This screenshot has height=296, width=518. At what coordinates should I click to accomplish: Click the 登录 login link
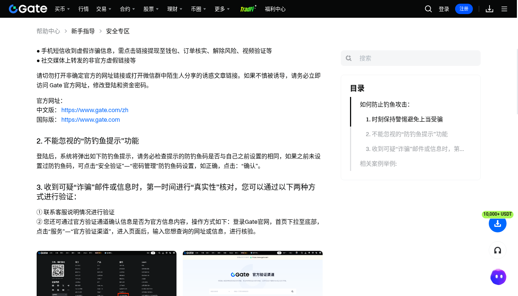coord(444,9)
